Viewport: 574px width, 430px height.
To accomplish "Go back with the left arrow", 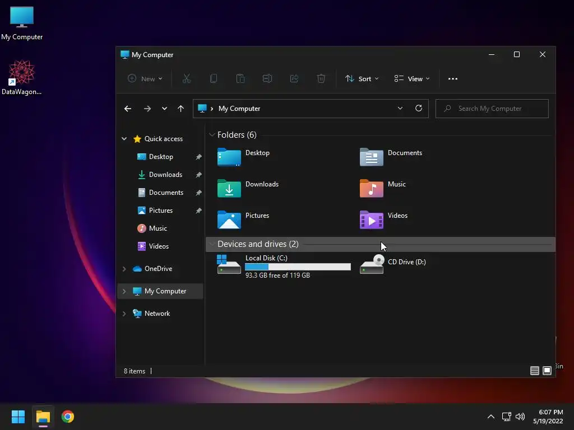I will coord(128,109).
